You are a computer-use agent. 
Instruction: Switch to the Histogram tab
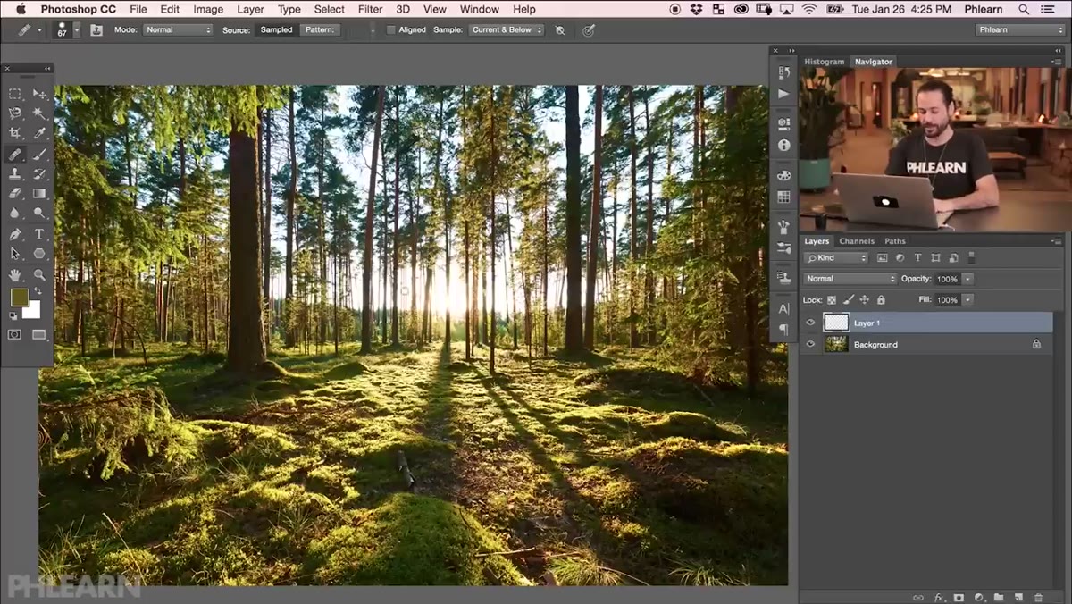[x=824, y=62]
